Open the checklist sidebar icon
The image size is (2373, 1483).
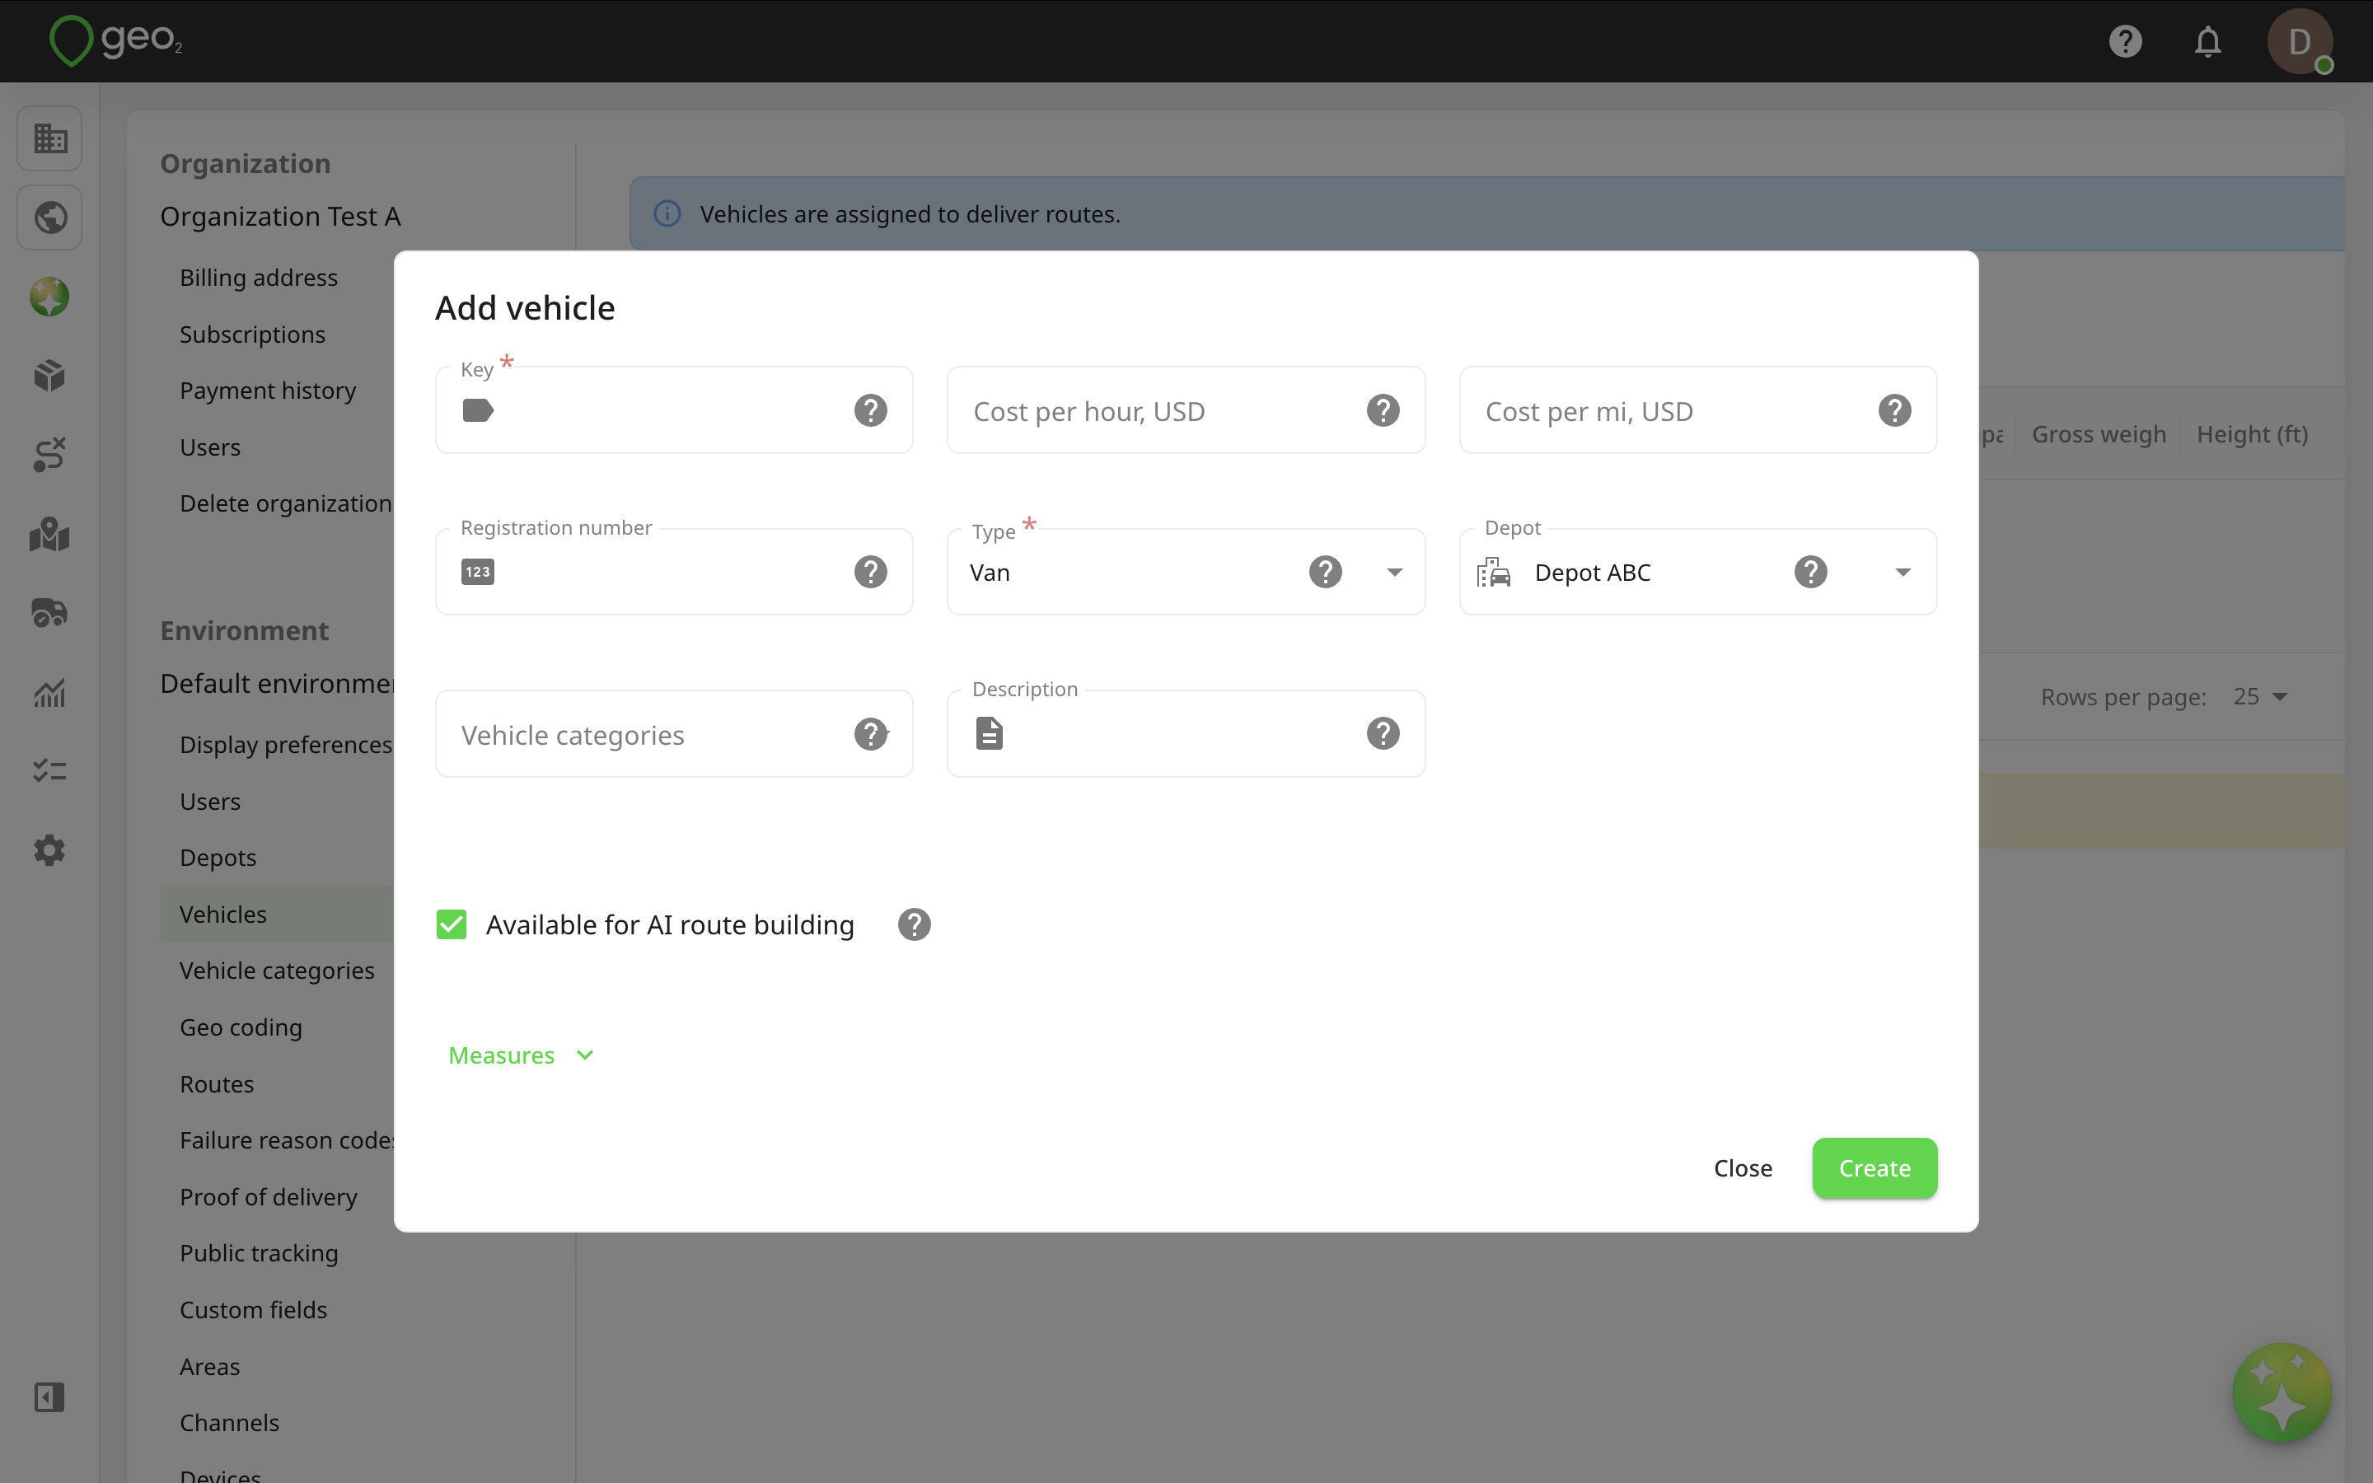[x=50, y=771]
